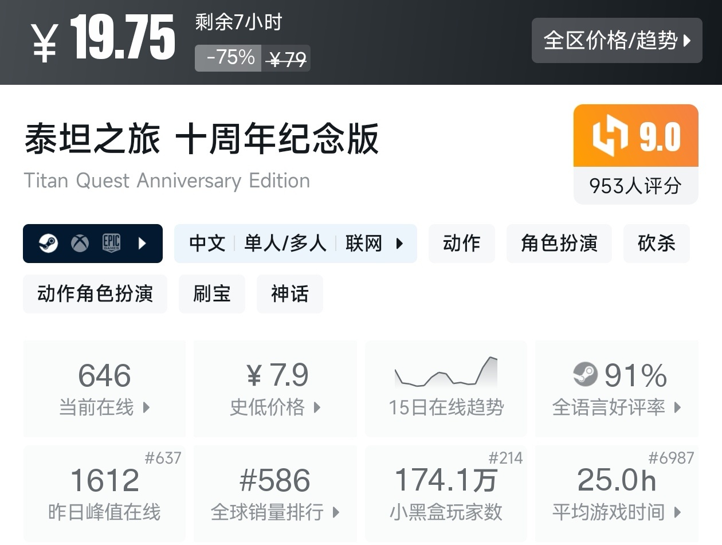Image resolution: width=722 pixels, height=545 pixels.
Task: Click the #6987 rank label
Action: pyautogui.click(x=671, y=458)
